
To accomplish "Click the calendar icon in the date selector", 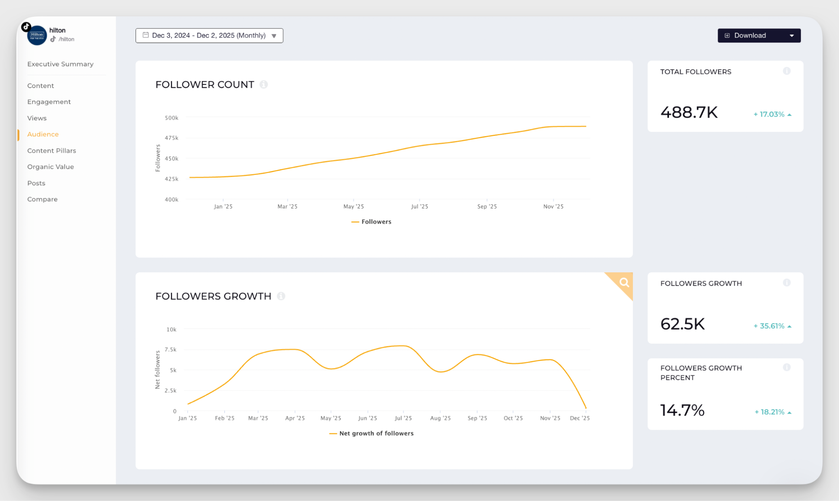I will 146,35.
